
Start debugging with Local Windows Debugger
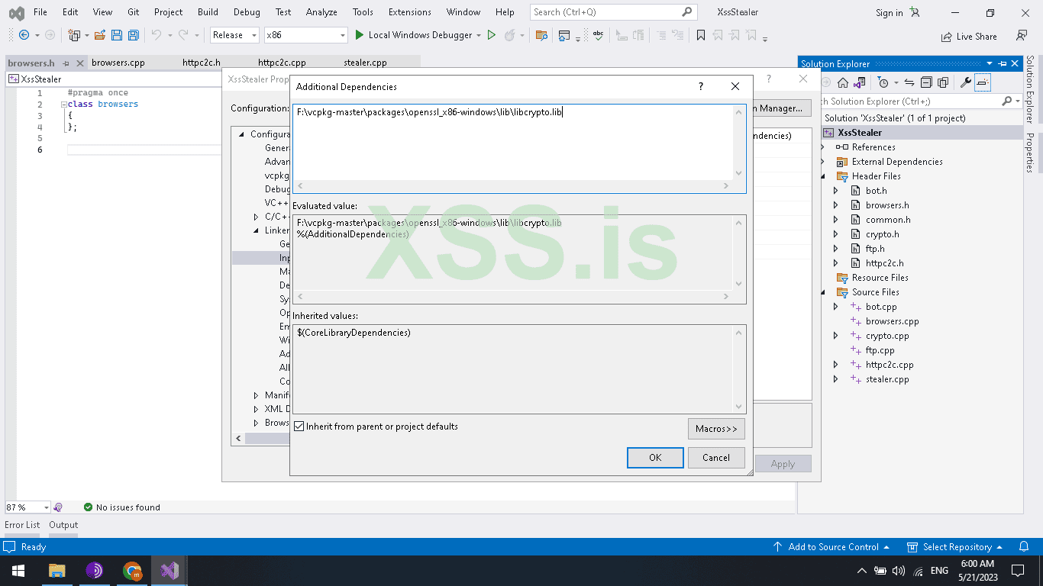point(417,35)
